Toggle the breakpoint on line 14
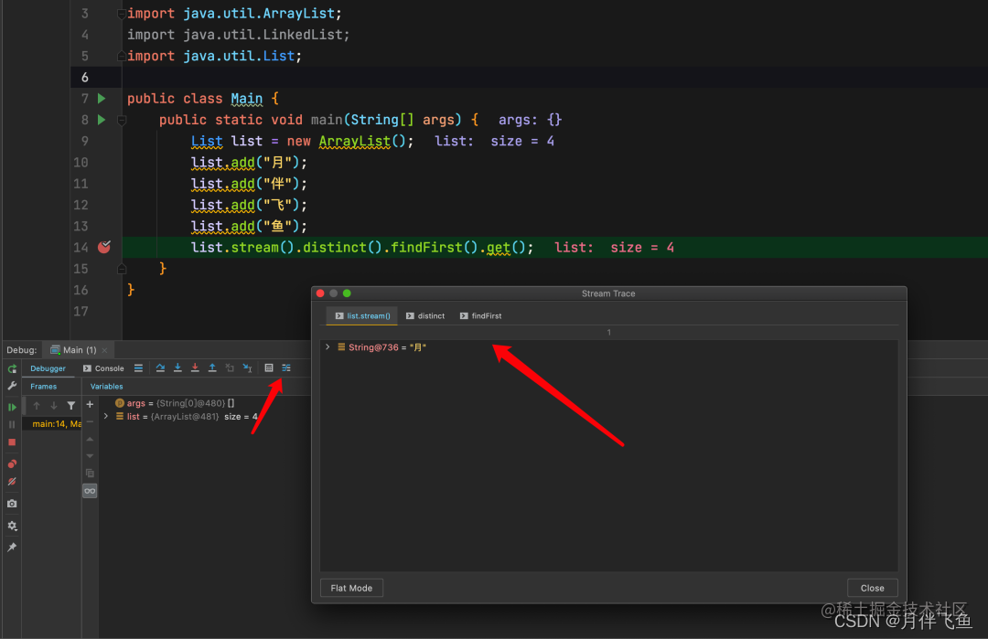This screenshot has height=639, width=988. [104, 248]
